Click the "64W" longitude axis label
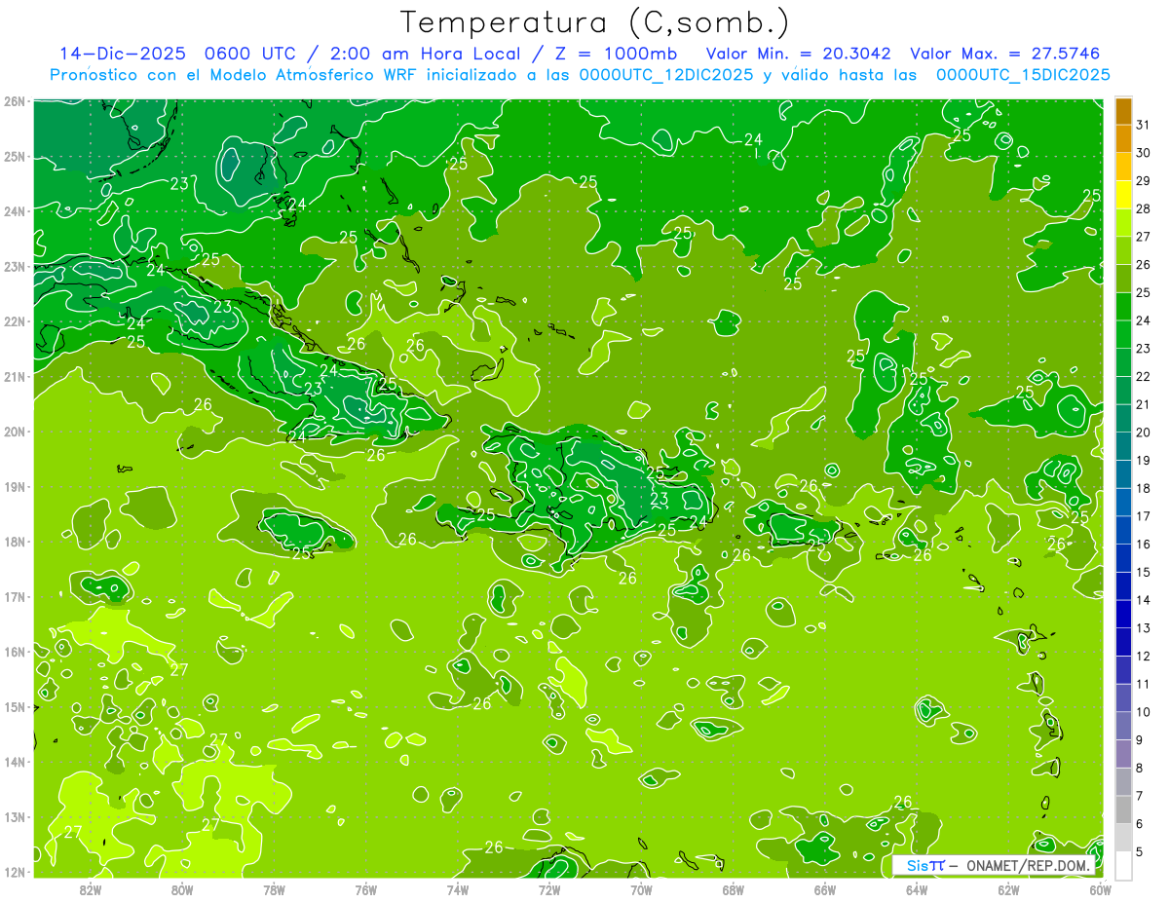Image resolution: width=1169 pixels, height=903 pixels. (916, 890)
